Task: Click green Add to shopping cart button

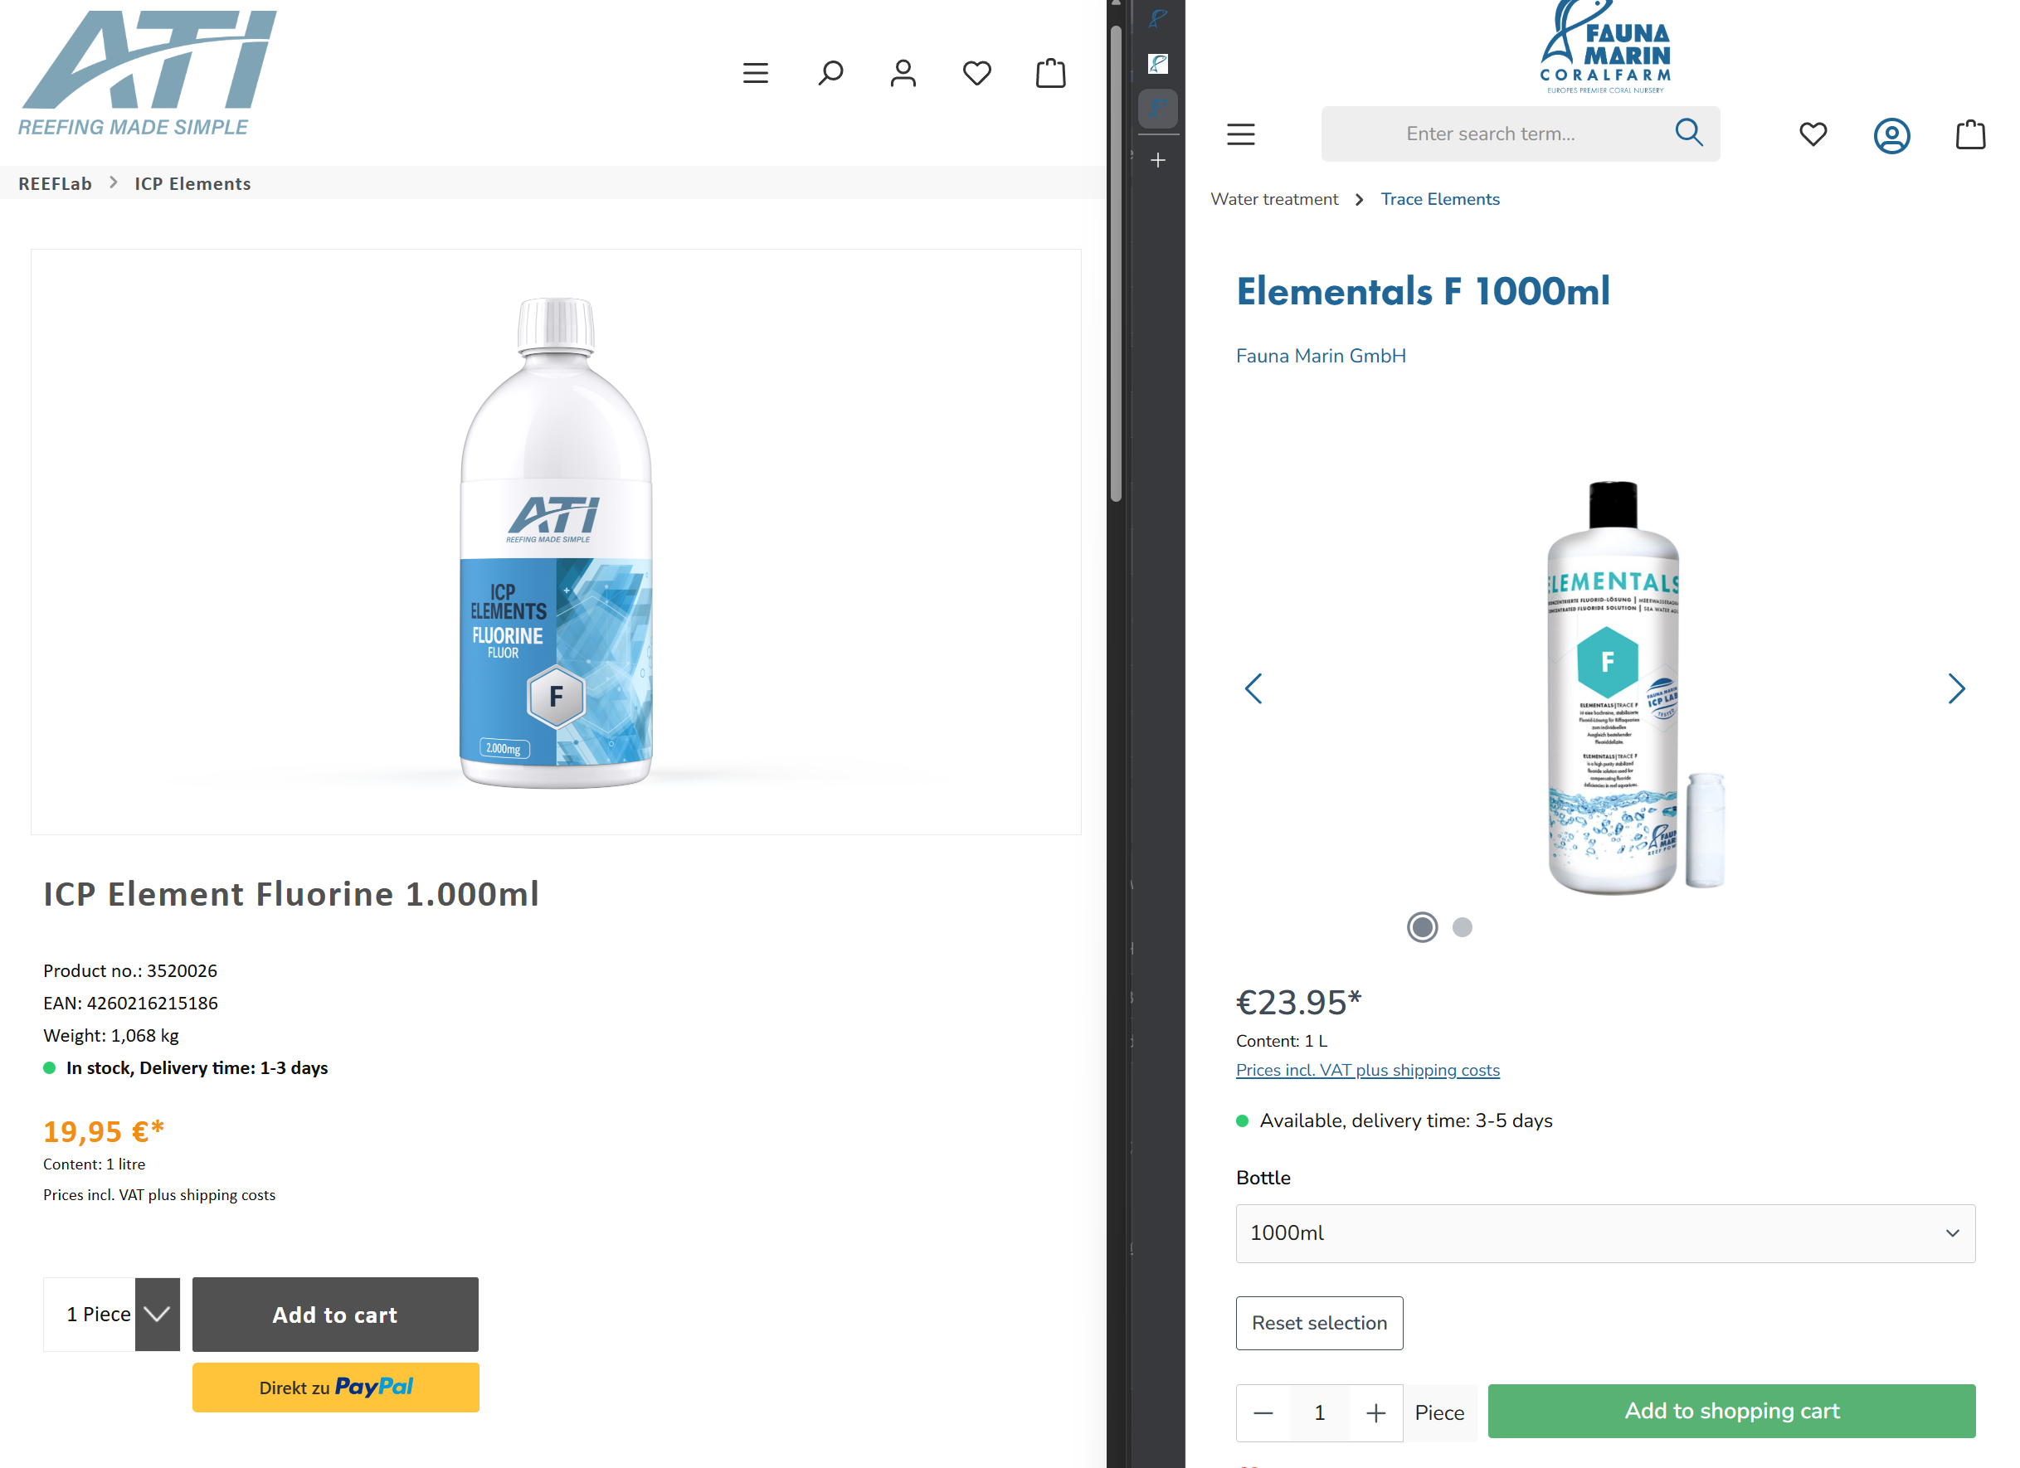Action: 1731,1411
